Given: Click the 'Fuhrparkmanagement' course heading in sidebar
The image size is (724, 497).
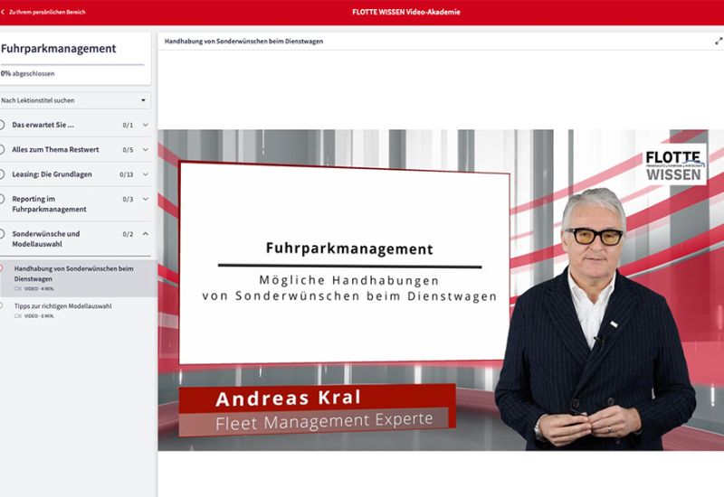Looking at the screenshot, I should tap(58, 49).
